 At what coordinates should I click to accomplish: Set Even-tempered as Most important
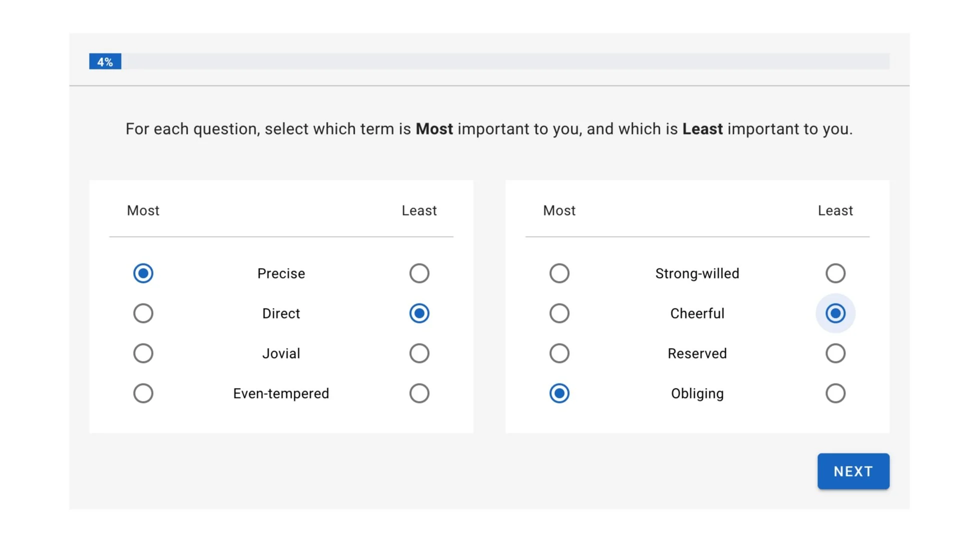143,393
